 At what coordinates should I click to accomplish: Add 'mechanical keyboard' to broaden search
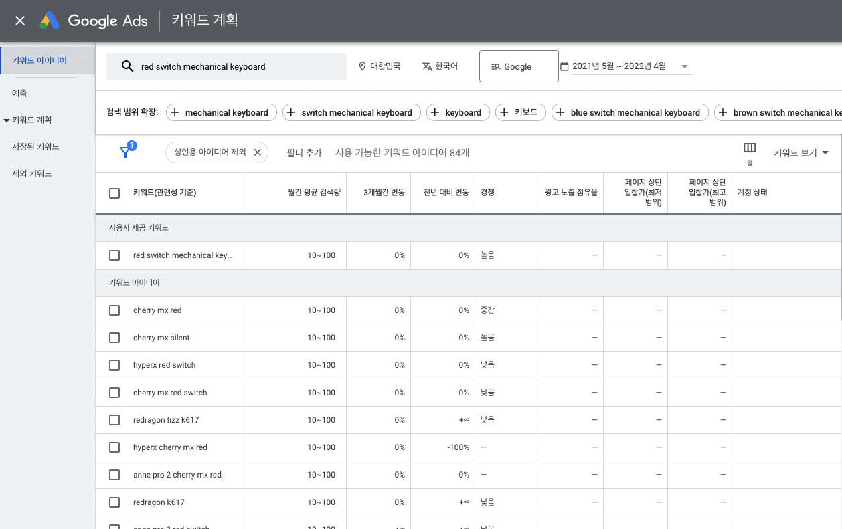point(221,112)
